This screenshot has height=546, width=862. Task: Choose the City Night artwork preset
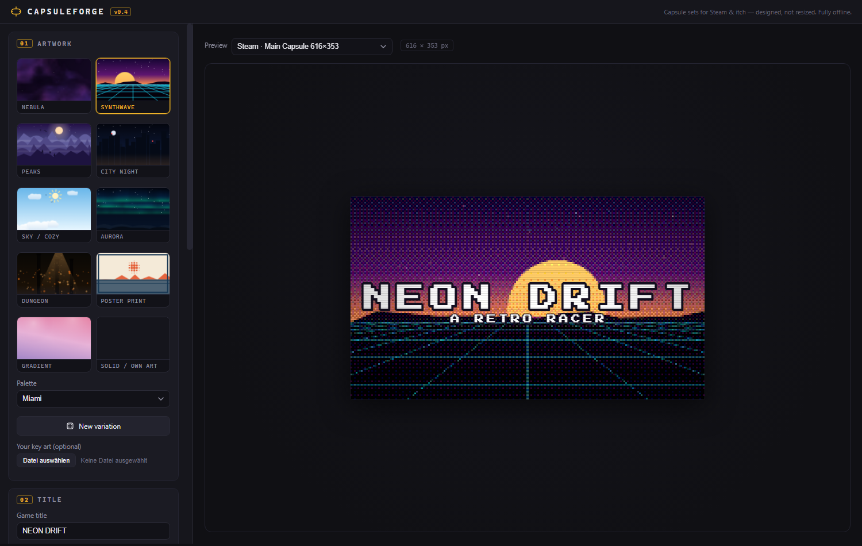(133, 151)
